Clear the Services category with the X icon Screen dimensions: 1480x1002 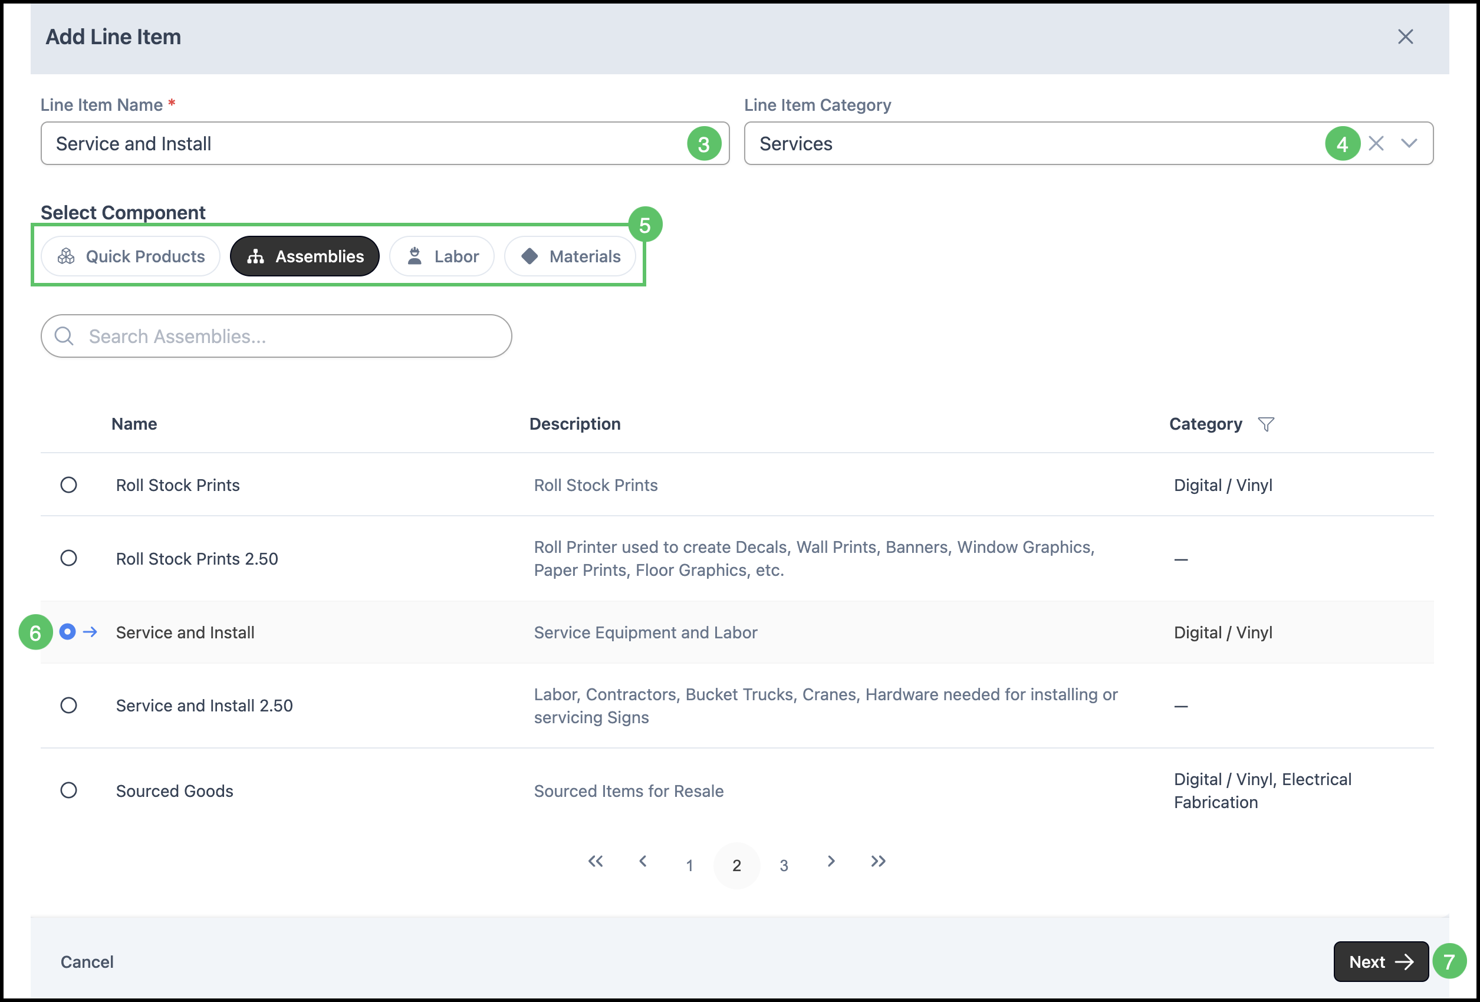point(1376,143)
